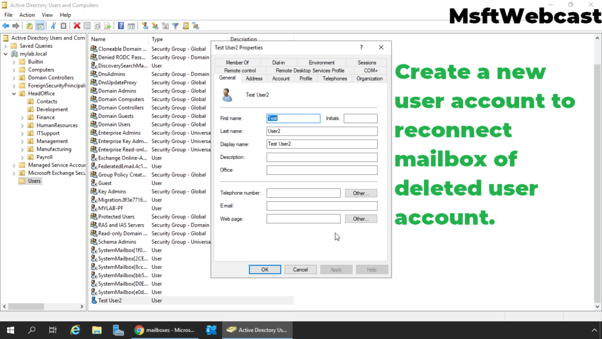The width and height of the screenshot is (602, 339).
Task: Click the Initials input field
Action: click(x=360, y=118)
